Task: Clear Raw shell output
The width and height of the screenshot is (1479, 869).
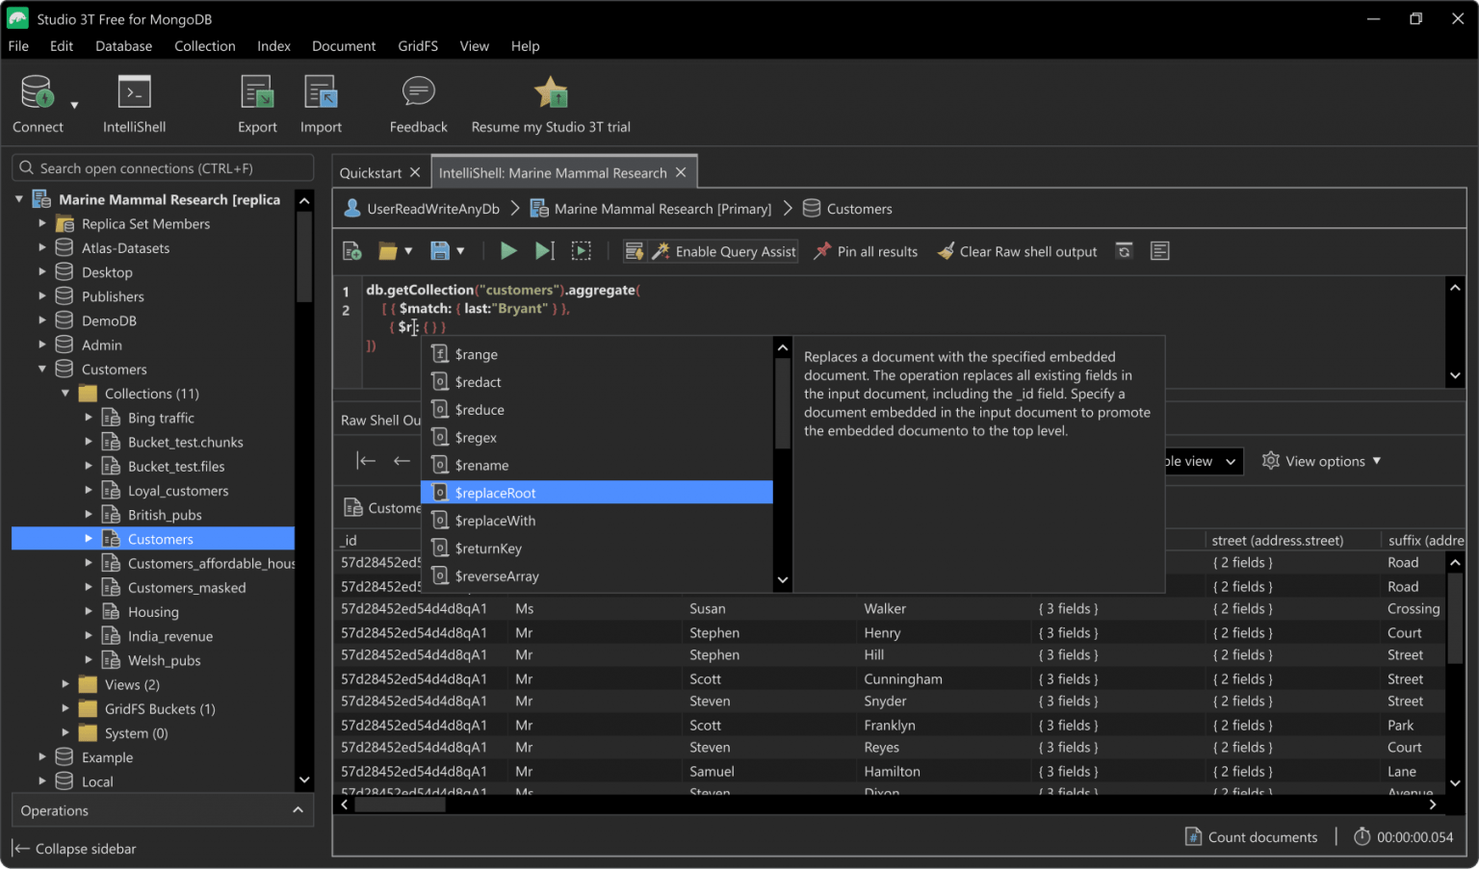Action: pos(1017,251)
